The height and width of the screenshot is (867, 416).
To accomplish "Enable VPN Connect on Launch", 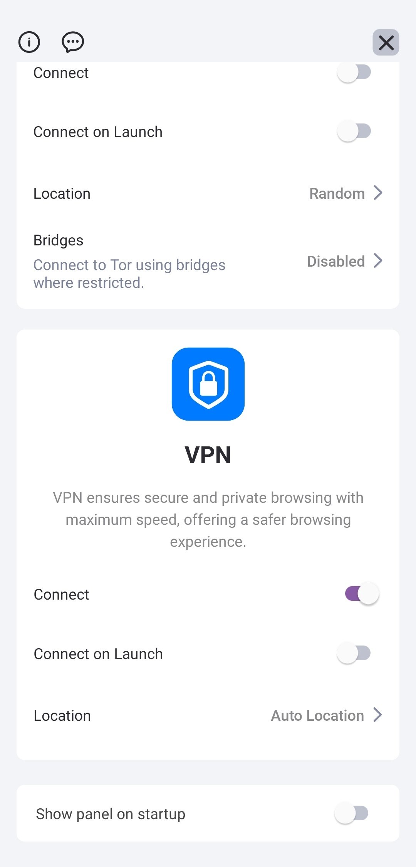I will (x=354, y=654).
